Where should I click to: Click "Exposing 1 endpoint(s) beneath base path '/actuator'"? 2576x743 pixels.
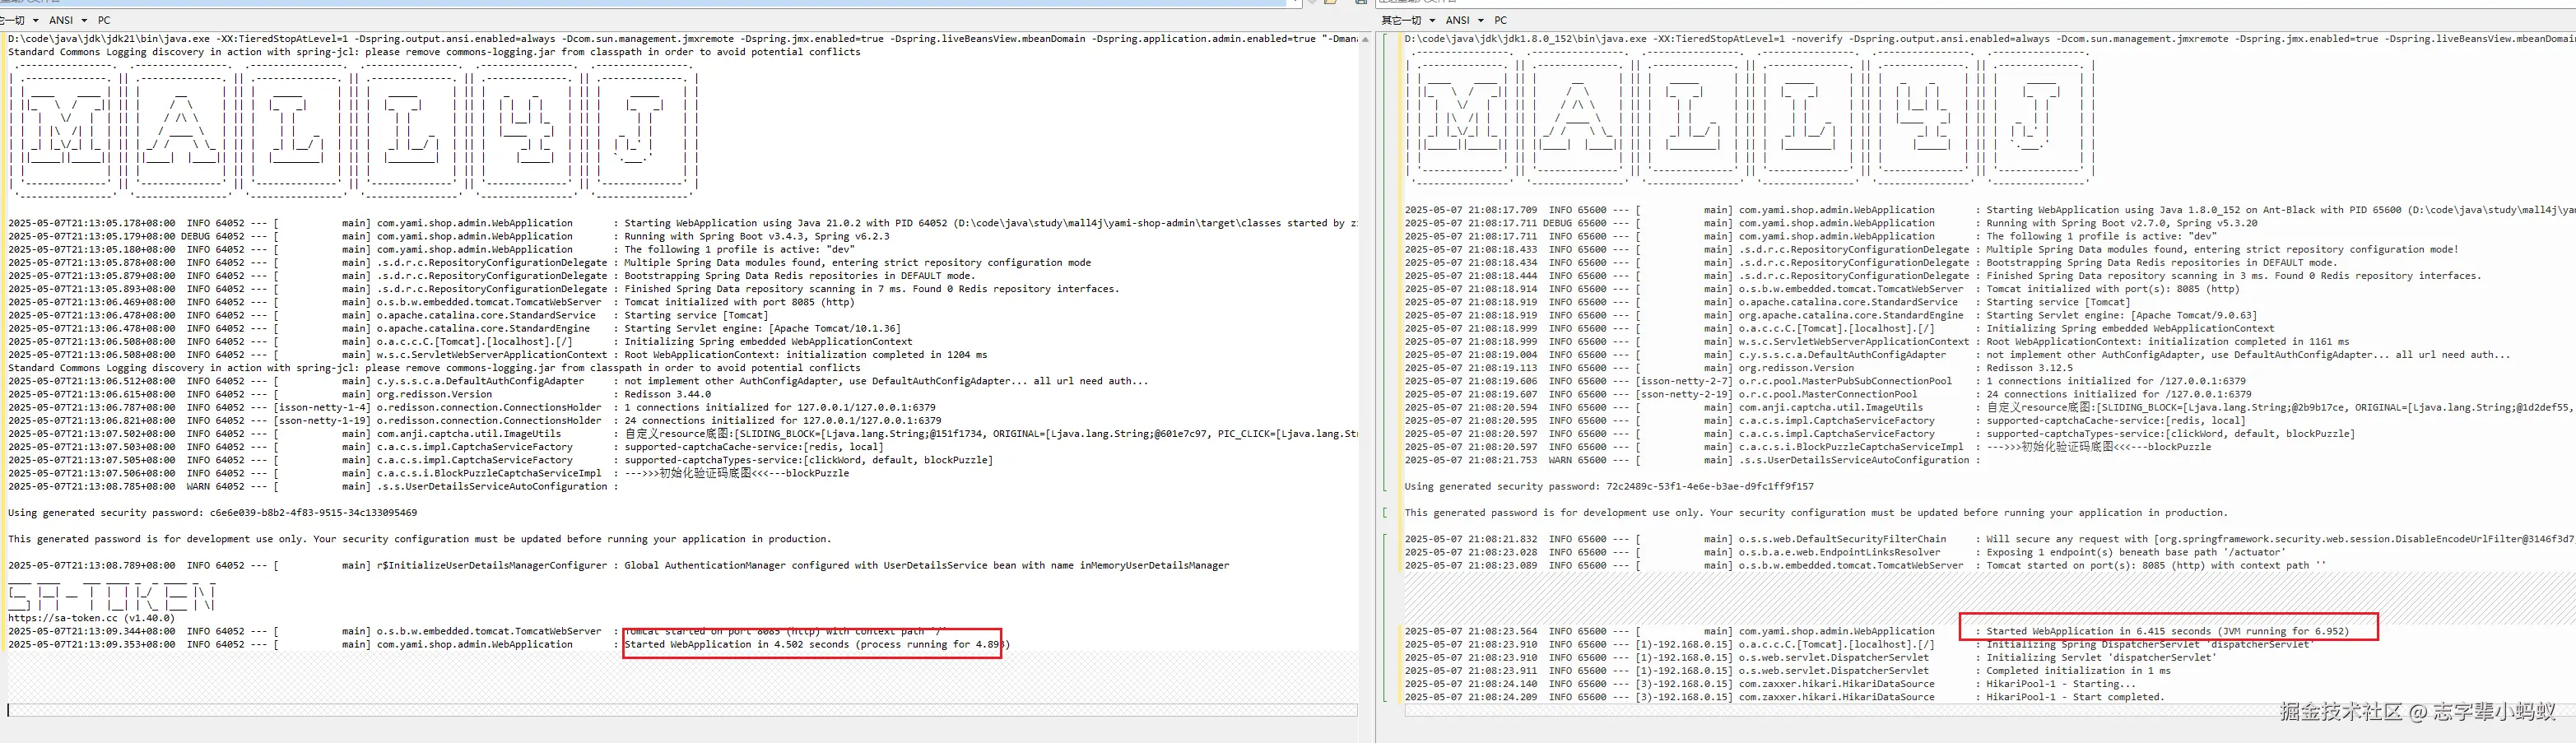(2135, 552)
